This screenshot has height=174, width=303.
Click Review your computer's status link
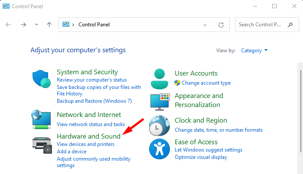[x=91, y=80]
